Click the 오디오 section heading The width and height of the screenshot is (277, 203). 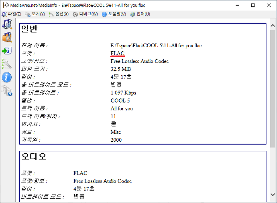(x=34, y=156)
